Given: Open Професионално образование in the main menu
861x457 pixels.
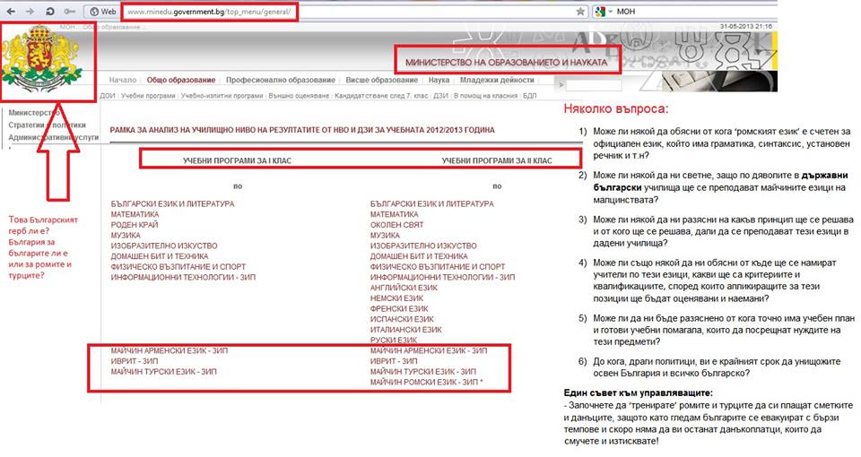Looking at the screenshot, I should (x=281, y=80).
